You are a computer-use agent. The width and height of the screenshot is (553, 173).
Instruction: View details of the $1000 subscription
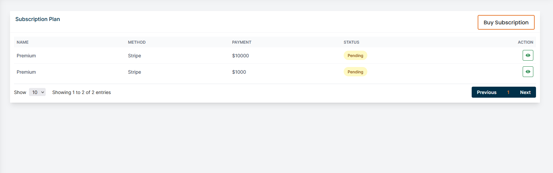pyautogui.click(x=528, y=72)
